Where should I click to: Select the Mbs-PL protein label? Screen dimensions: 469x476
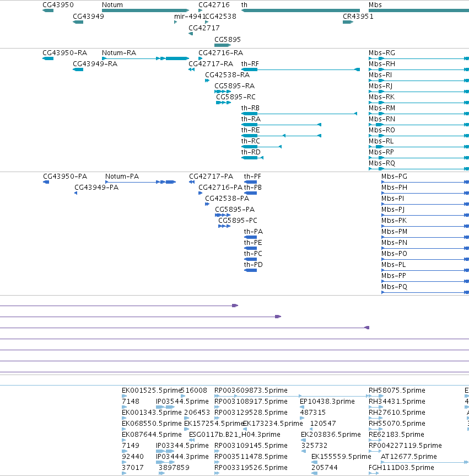pos(393,265)
